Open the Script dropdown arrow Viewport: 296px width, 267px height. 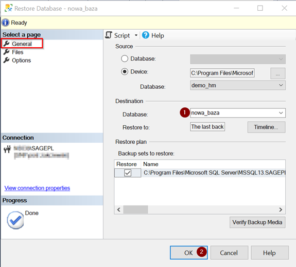click(136, 35)
